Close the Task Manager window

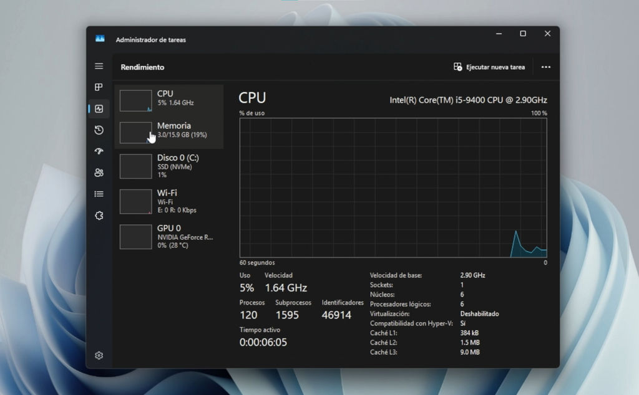click(548, 34)
